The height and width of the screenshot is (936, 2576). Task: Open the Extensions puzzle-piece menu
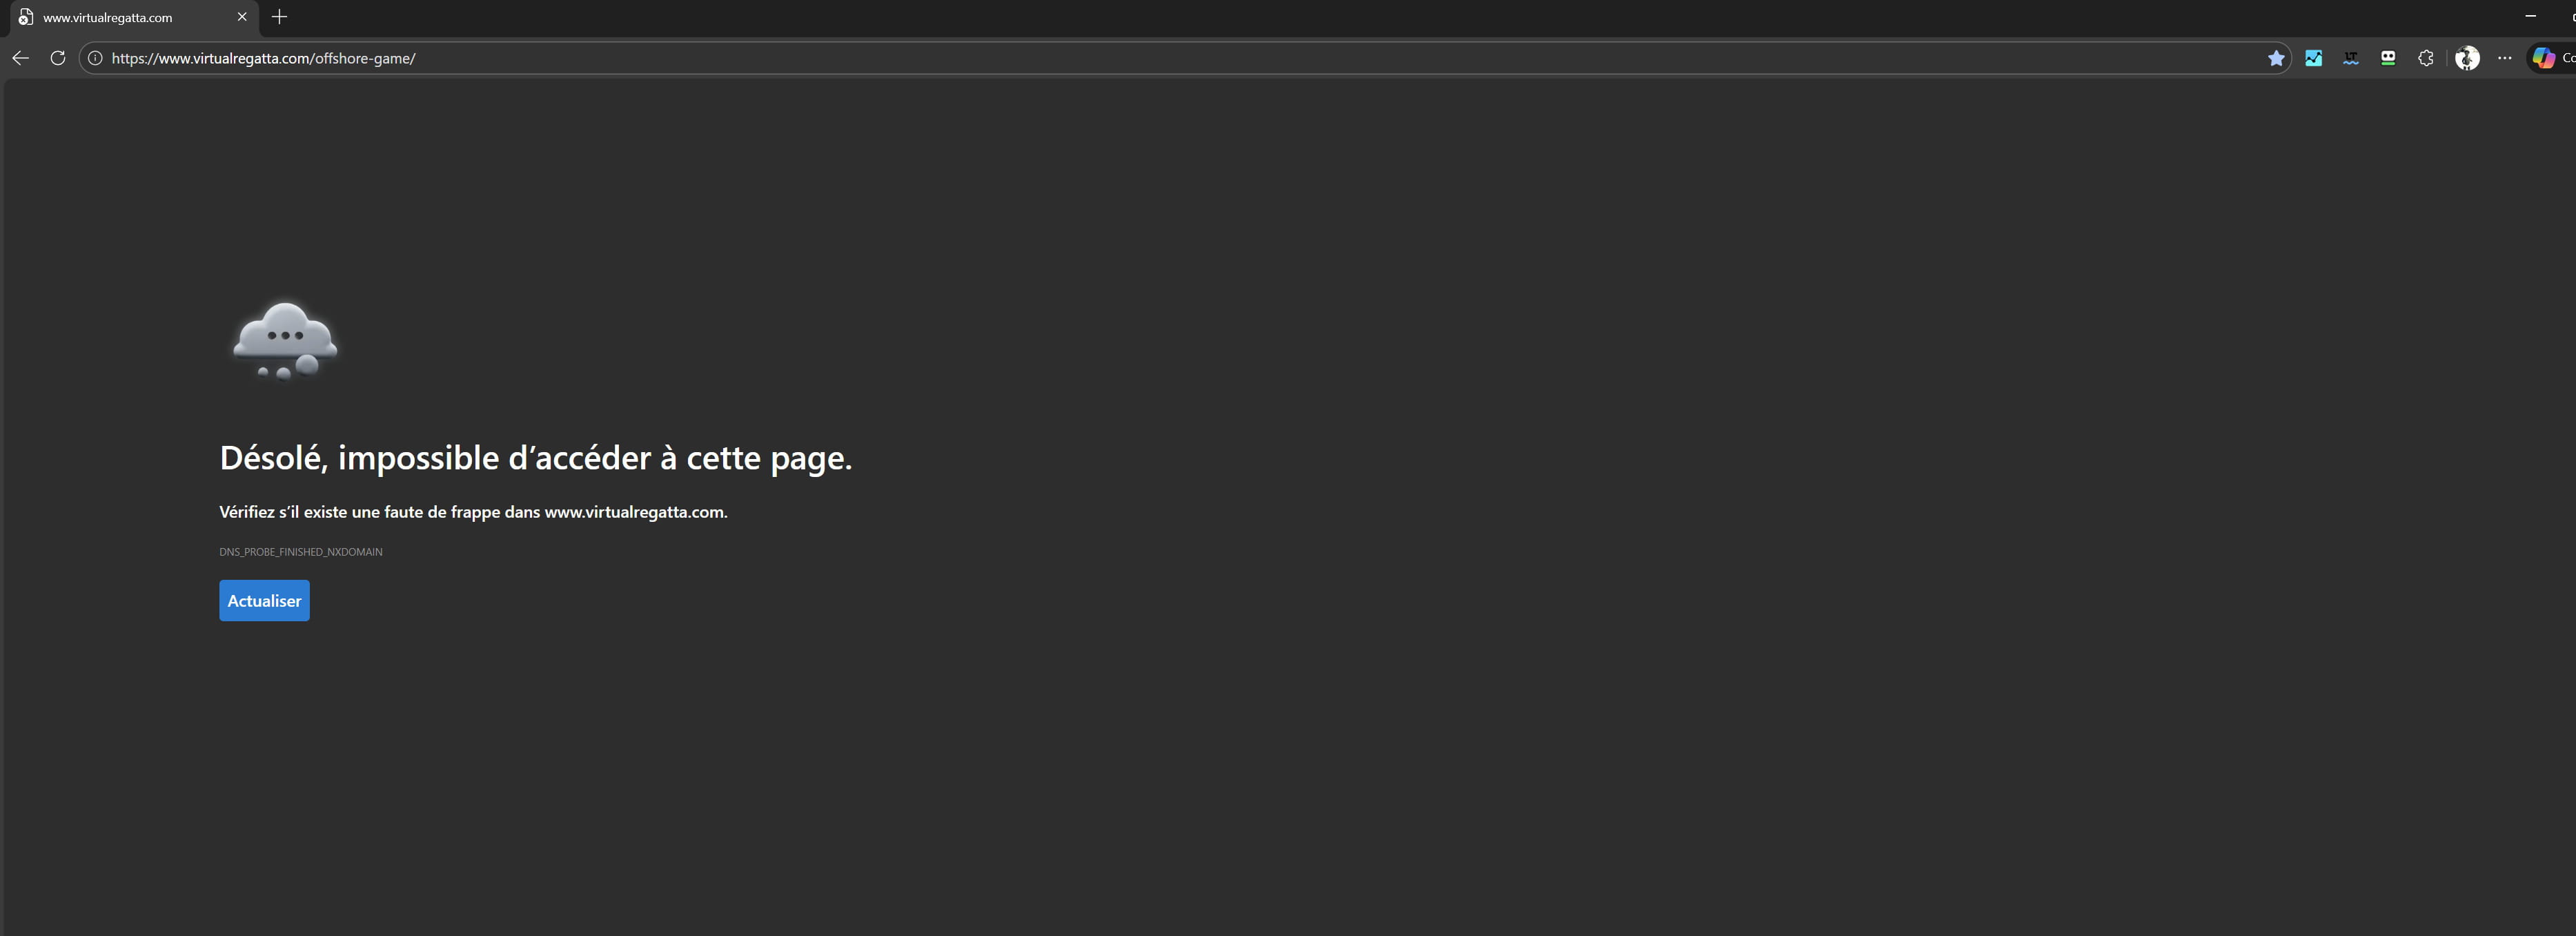click(x=2426, y=58)
